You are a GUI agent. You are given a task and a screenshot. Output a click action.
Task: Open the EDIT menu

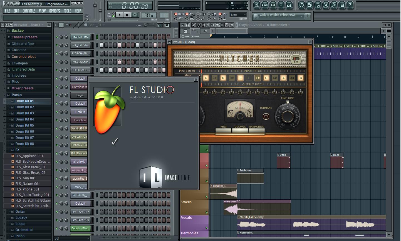(16, 11)
